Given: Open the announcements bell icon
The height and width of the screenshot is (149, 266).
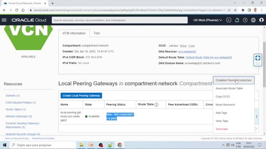Looking at the screenshot, I should tap(237, 20).
